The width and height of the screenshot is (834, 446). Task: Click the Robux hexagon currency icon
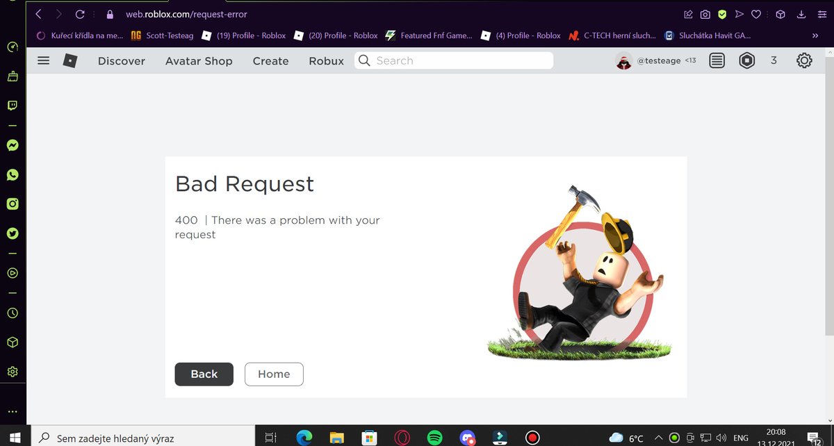747,61
